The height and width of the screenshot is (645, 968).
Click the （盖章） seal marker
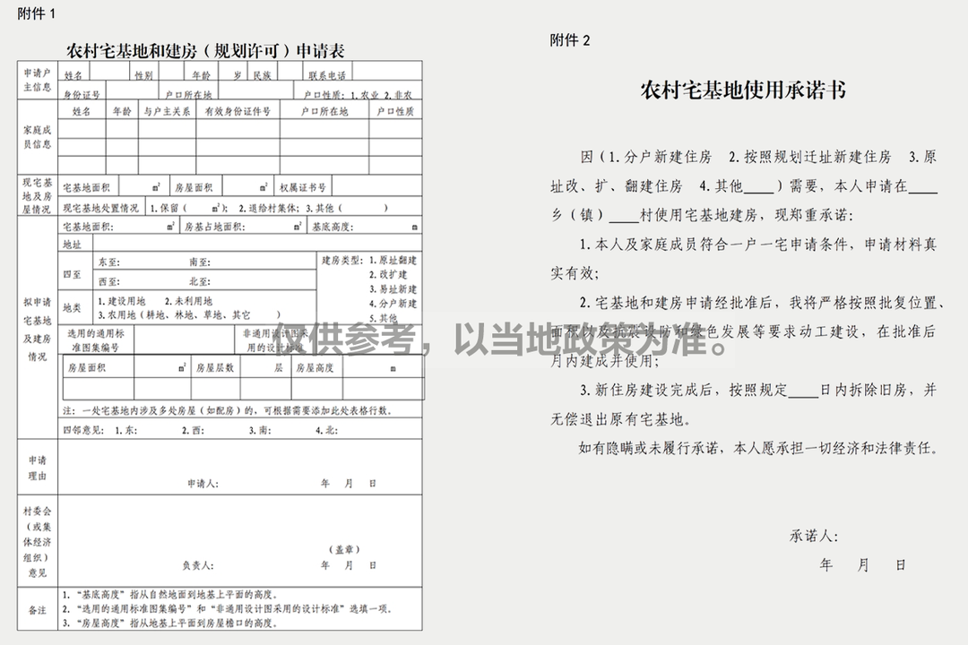344,549
